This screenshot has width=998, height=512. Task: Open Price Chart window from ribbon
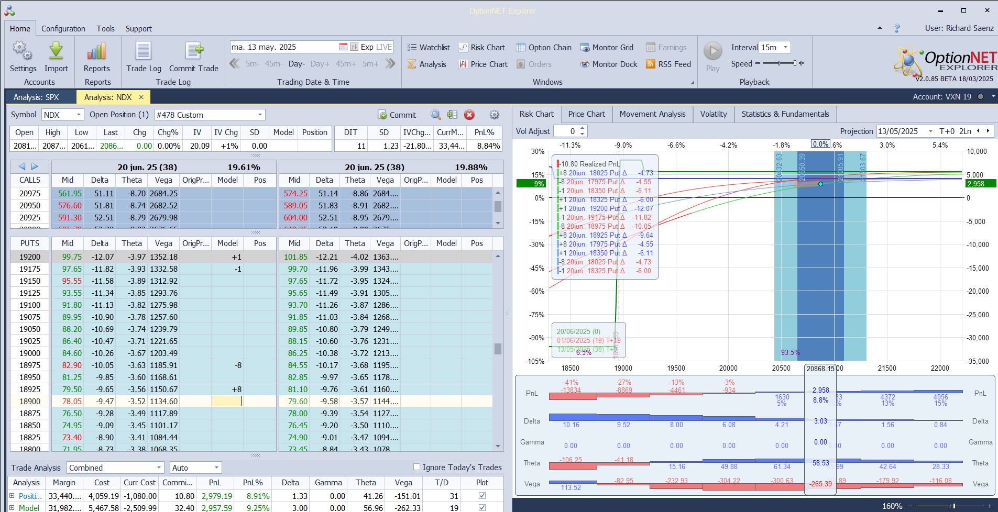click(483, 64)
